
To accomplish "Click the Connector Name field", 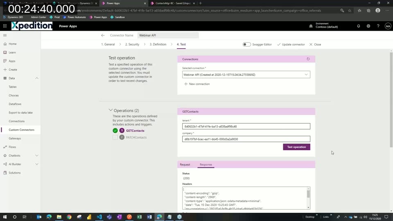I will (168, 35).
